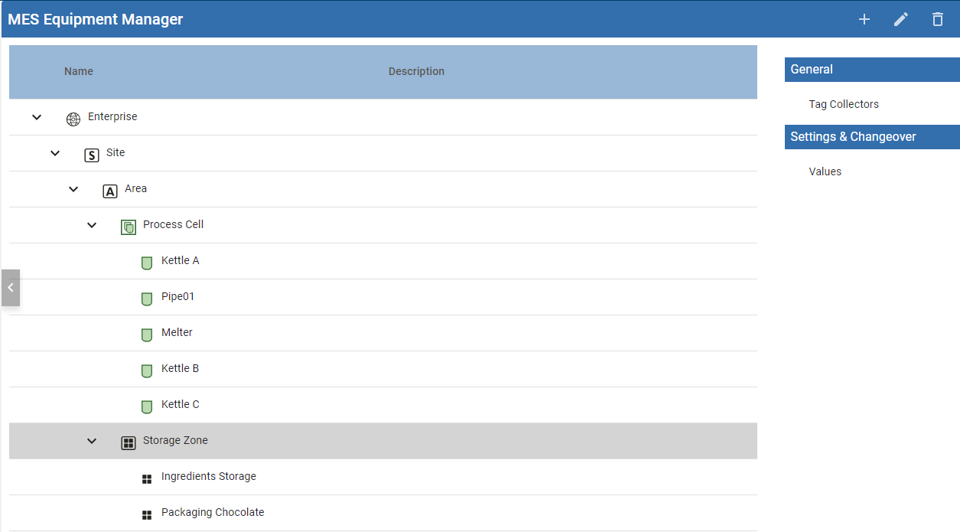Image resolution: width=960 pixels, height=532 pixels.
Task: Click the Site 'S' icon
Action: 92,155
